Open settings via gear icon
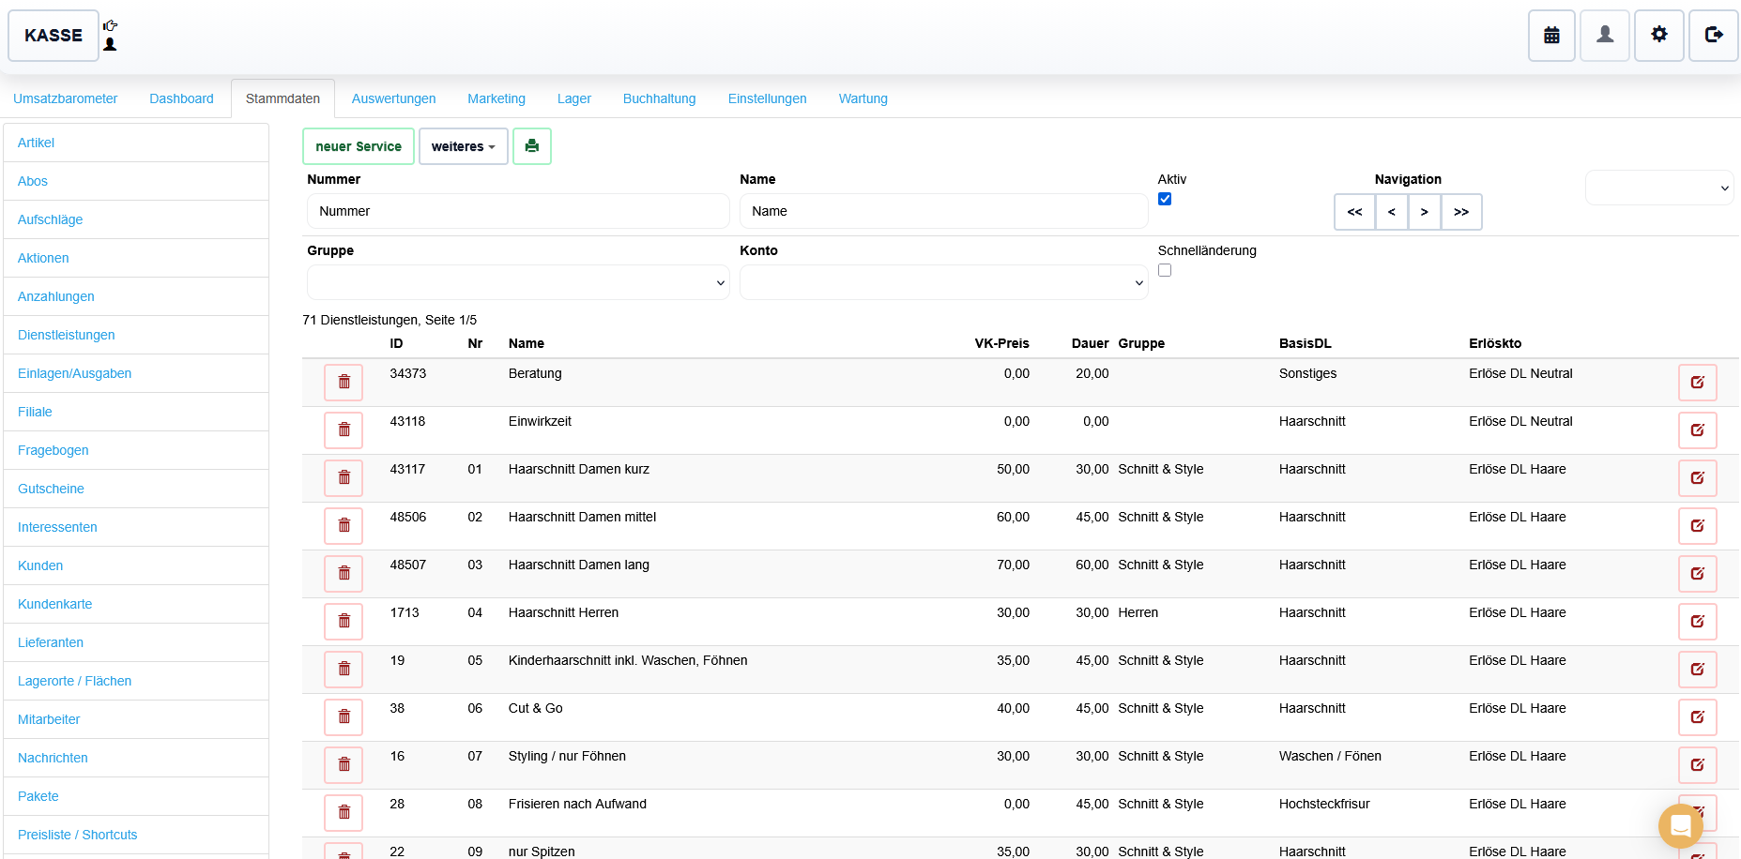Screen dimensions: 1741x859 [1659, 36]
